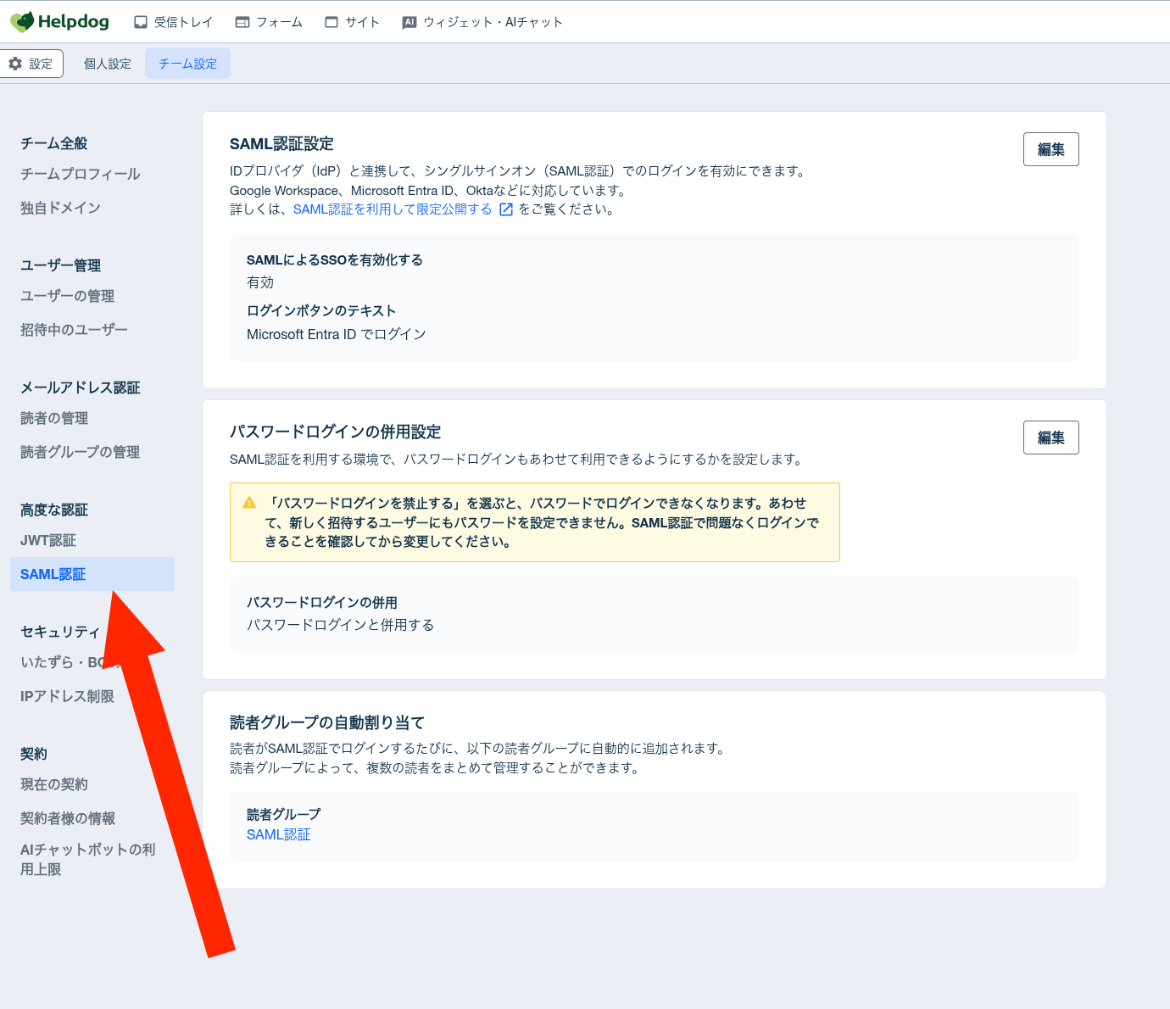Select SAML認証 in the sidebar
The image size is (1170, 1009).
92,574
